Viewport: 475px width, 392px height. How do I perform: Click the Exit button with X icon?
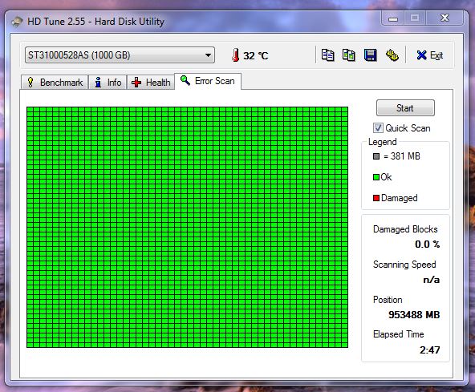(429, 55)
